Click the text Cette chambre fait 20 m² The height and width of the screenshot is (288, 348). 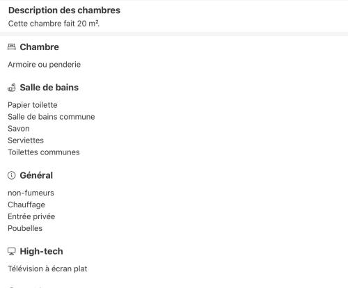point(54,24)
